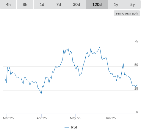Image resolution: width=141 pixels, height=135 pixels.
Task: Click the Apr '25 axis label
Action: 42,118
